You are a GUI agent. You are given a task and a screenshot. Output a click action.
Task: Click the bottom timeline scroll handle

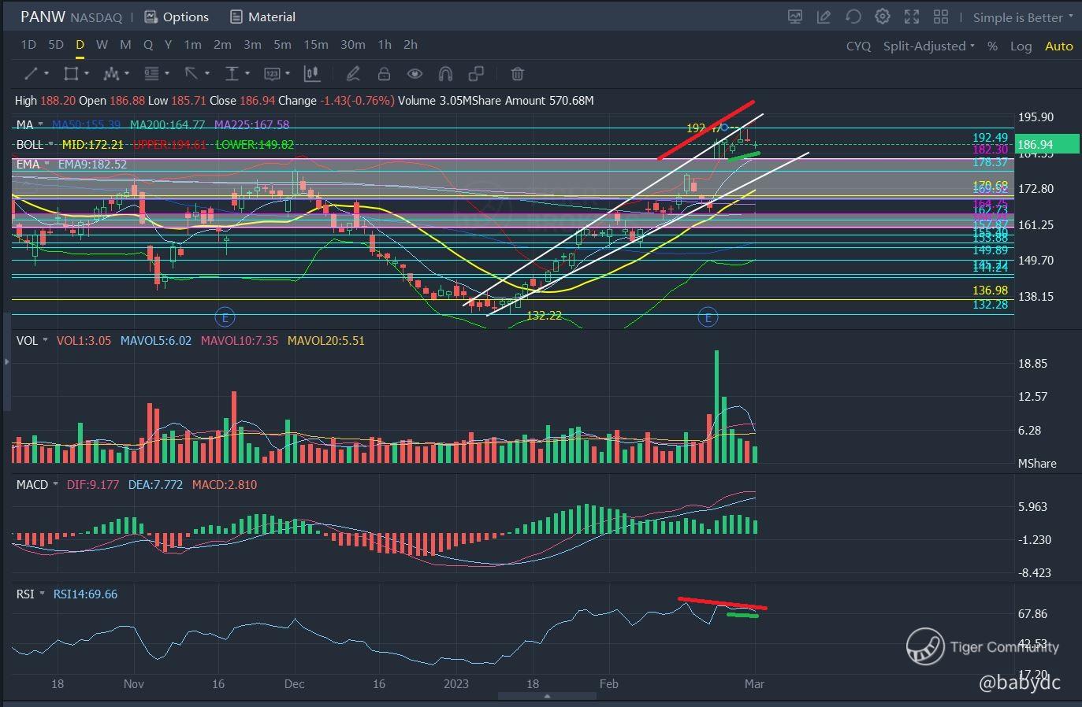[x=547, y=696]
